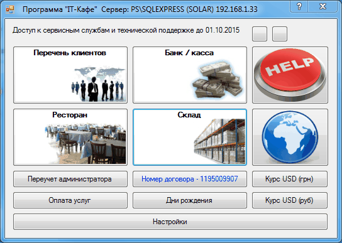The height and width of the screenshot is (243, 342).
Task: Click the first blank square button
Action: coord(260,34)
